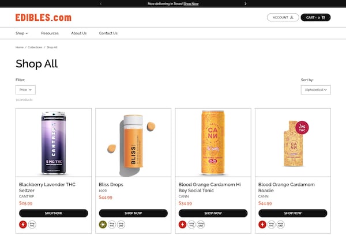
Task: Click red lightning badge on Blood Orange Roadie
Action: tap(262, 224)
